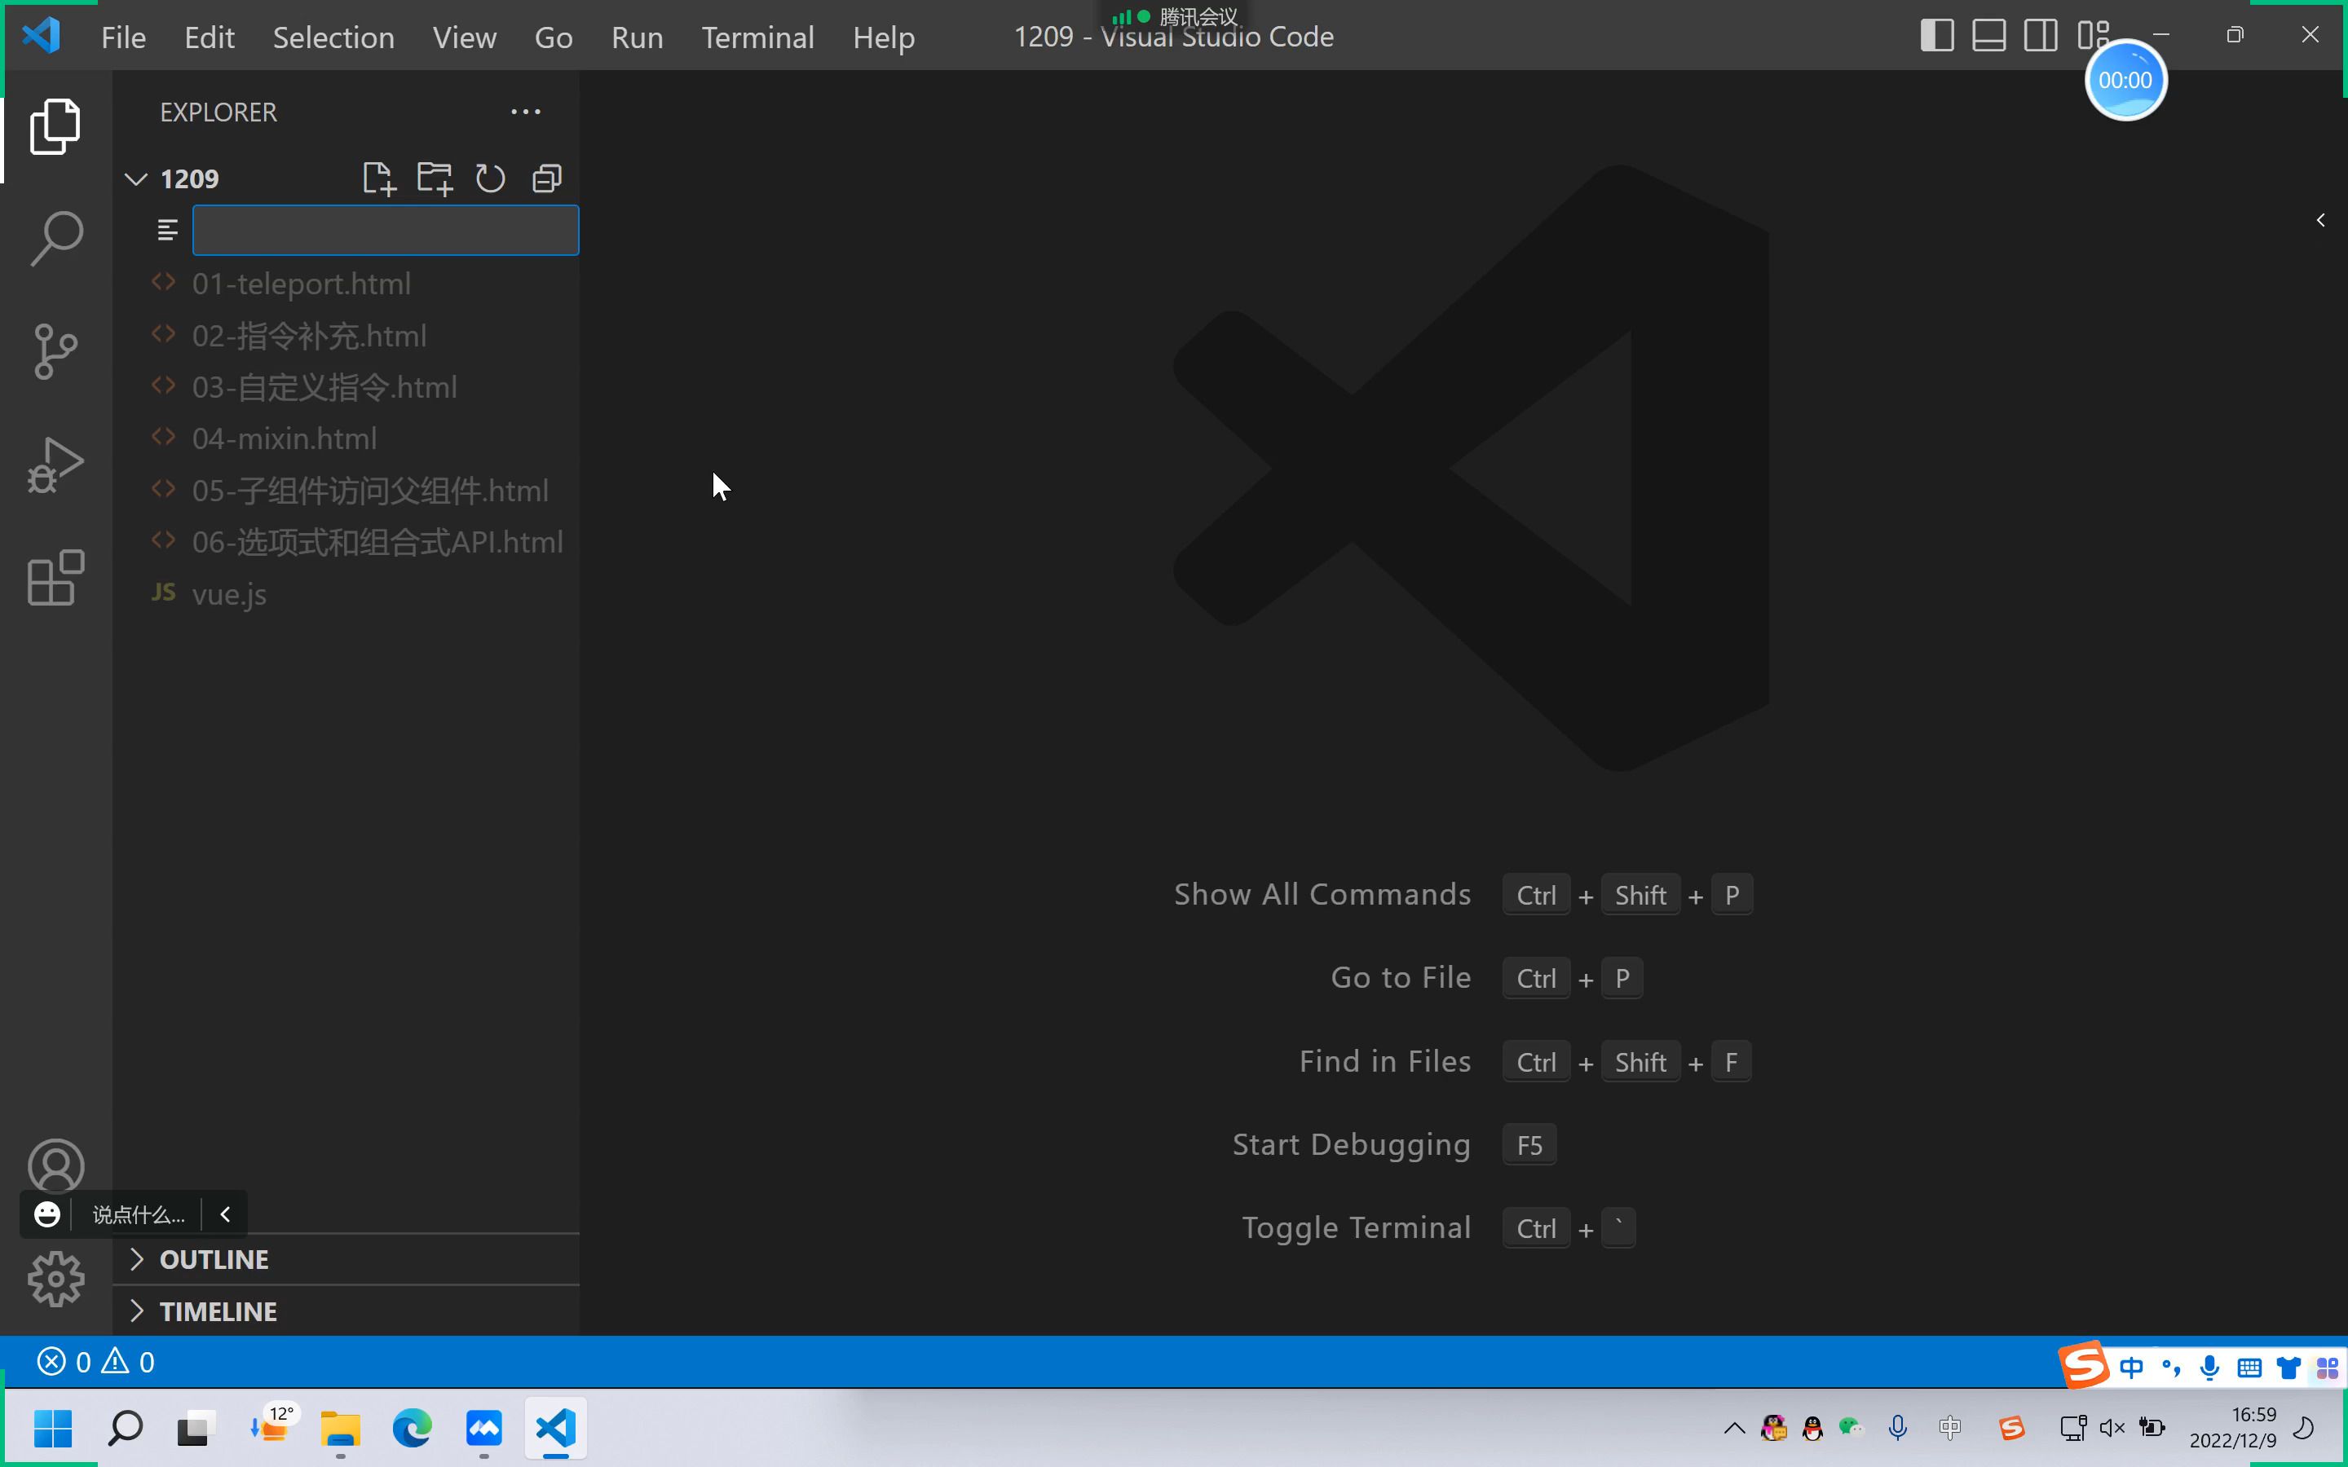Open the clock showing 16:59 2022/12/9
The height and width of the screenshot is (1467, 2348).
(x=2232, y=1428)
